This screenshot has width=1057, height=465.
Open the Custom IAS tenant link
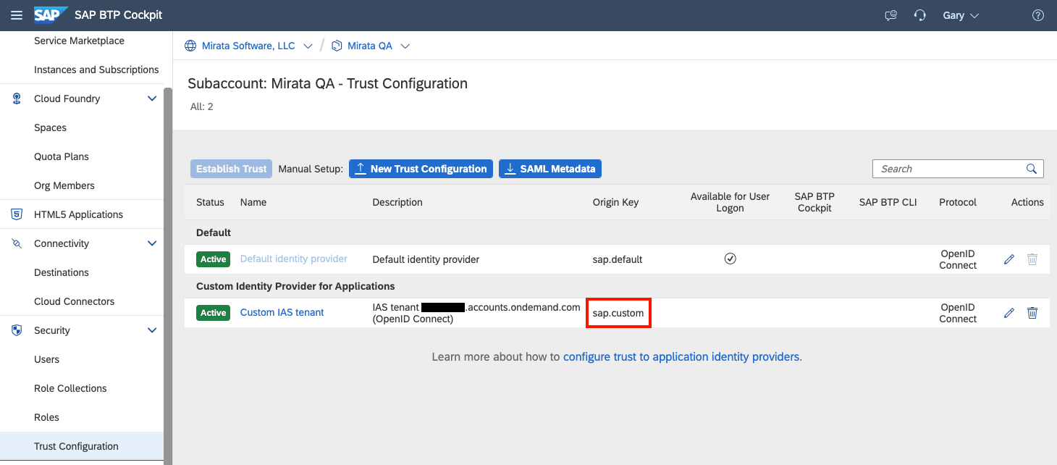pos(282,312)
